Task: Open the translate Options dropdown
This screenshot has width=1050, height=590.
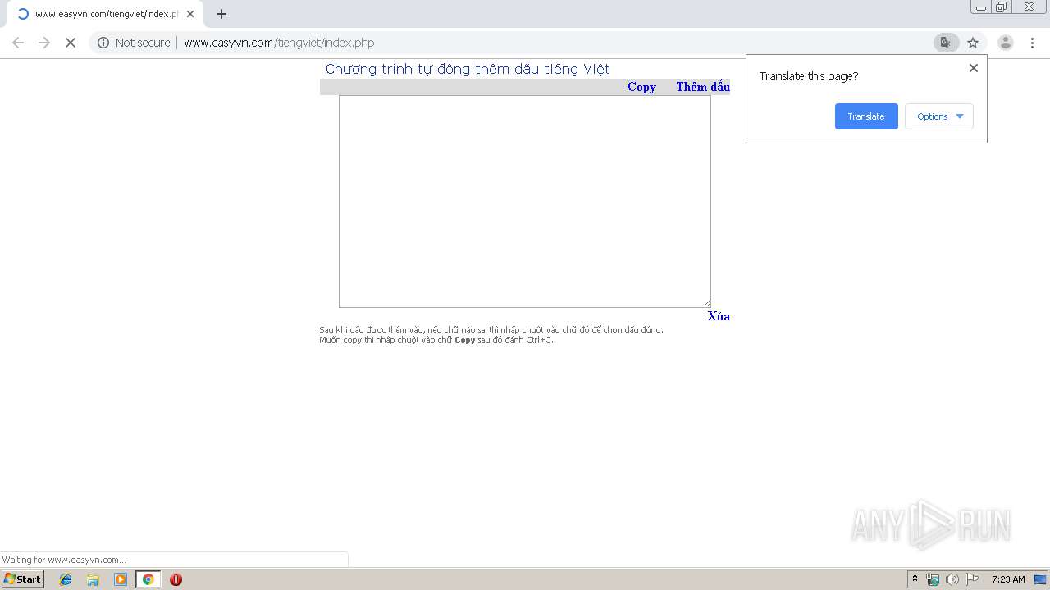Action: (939, 116)
